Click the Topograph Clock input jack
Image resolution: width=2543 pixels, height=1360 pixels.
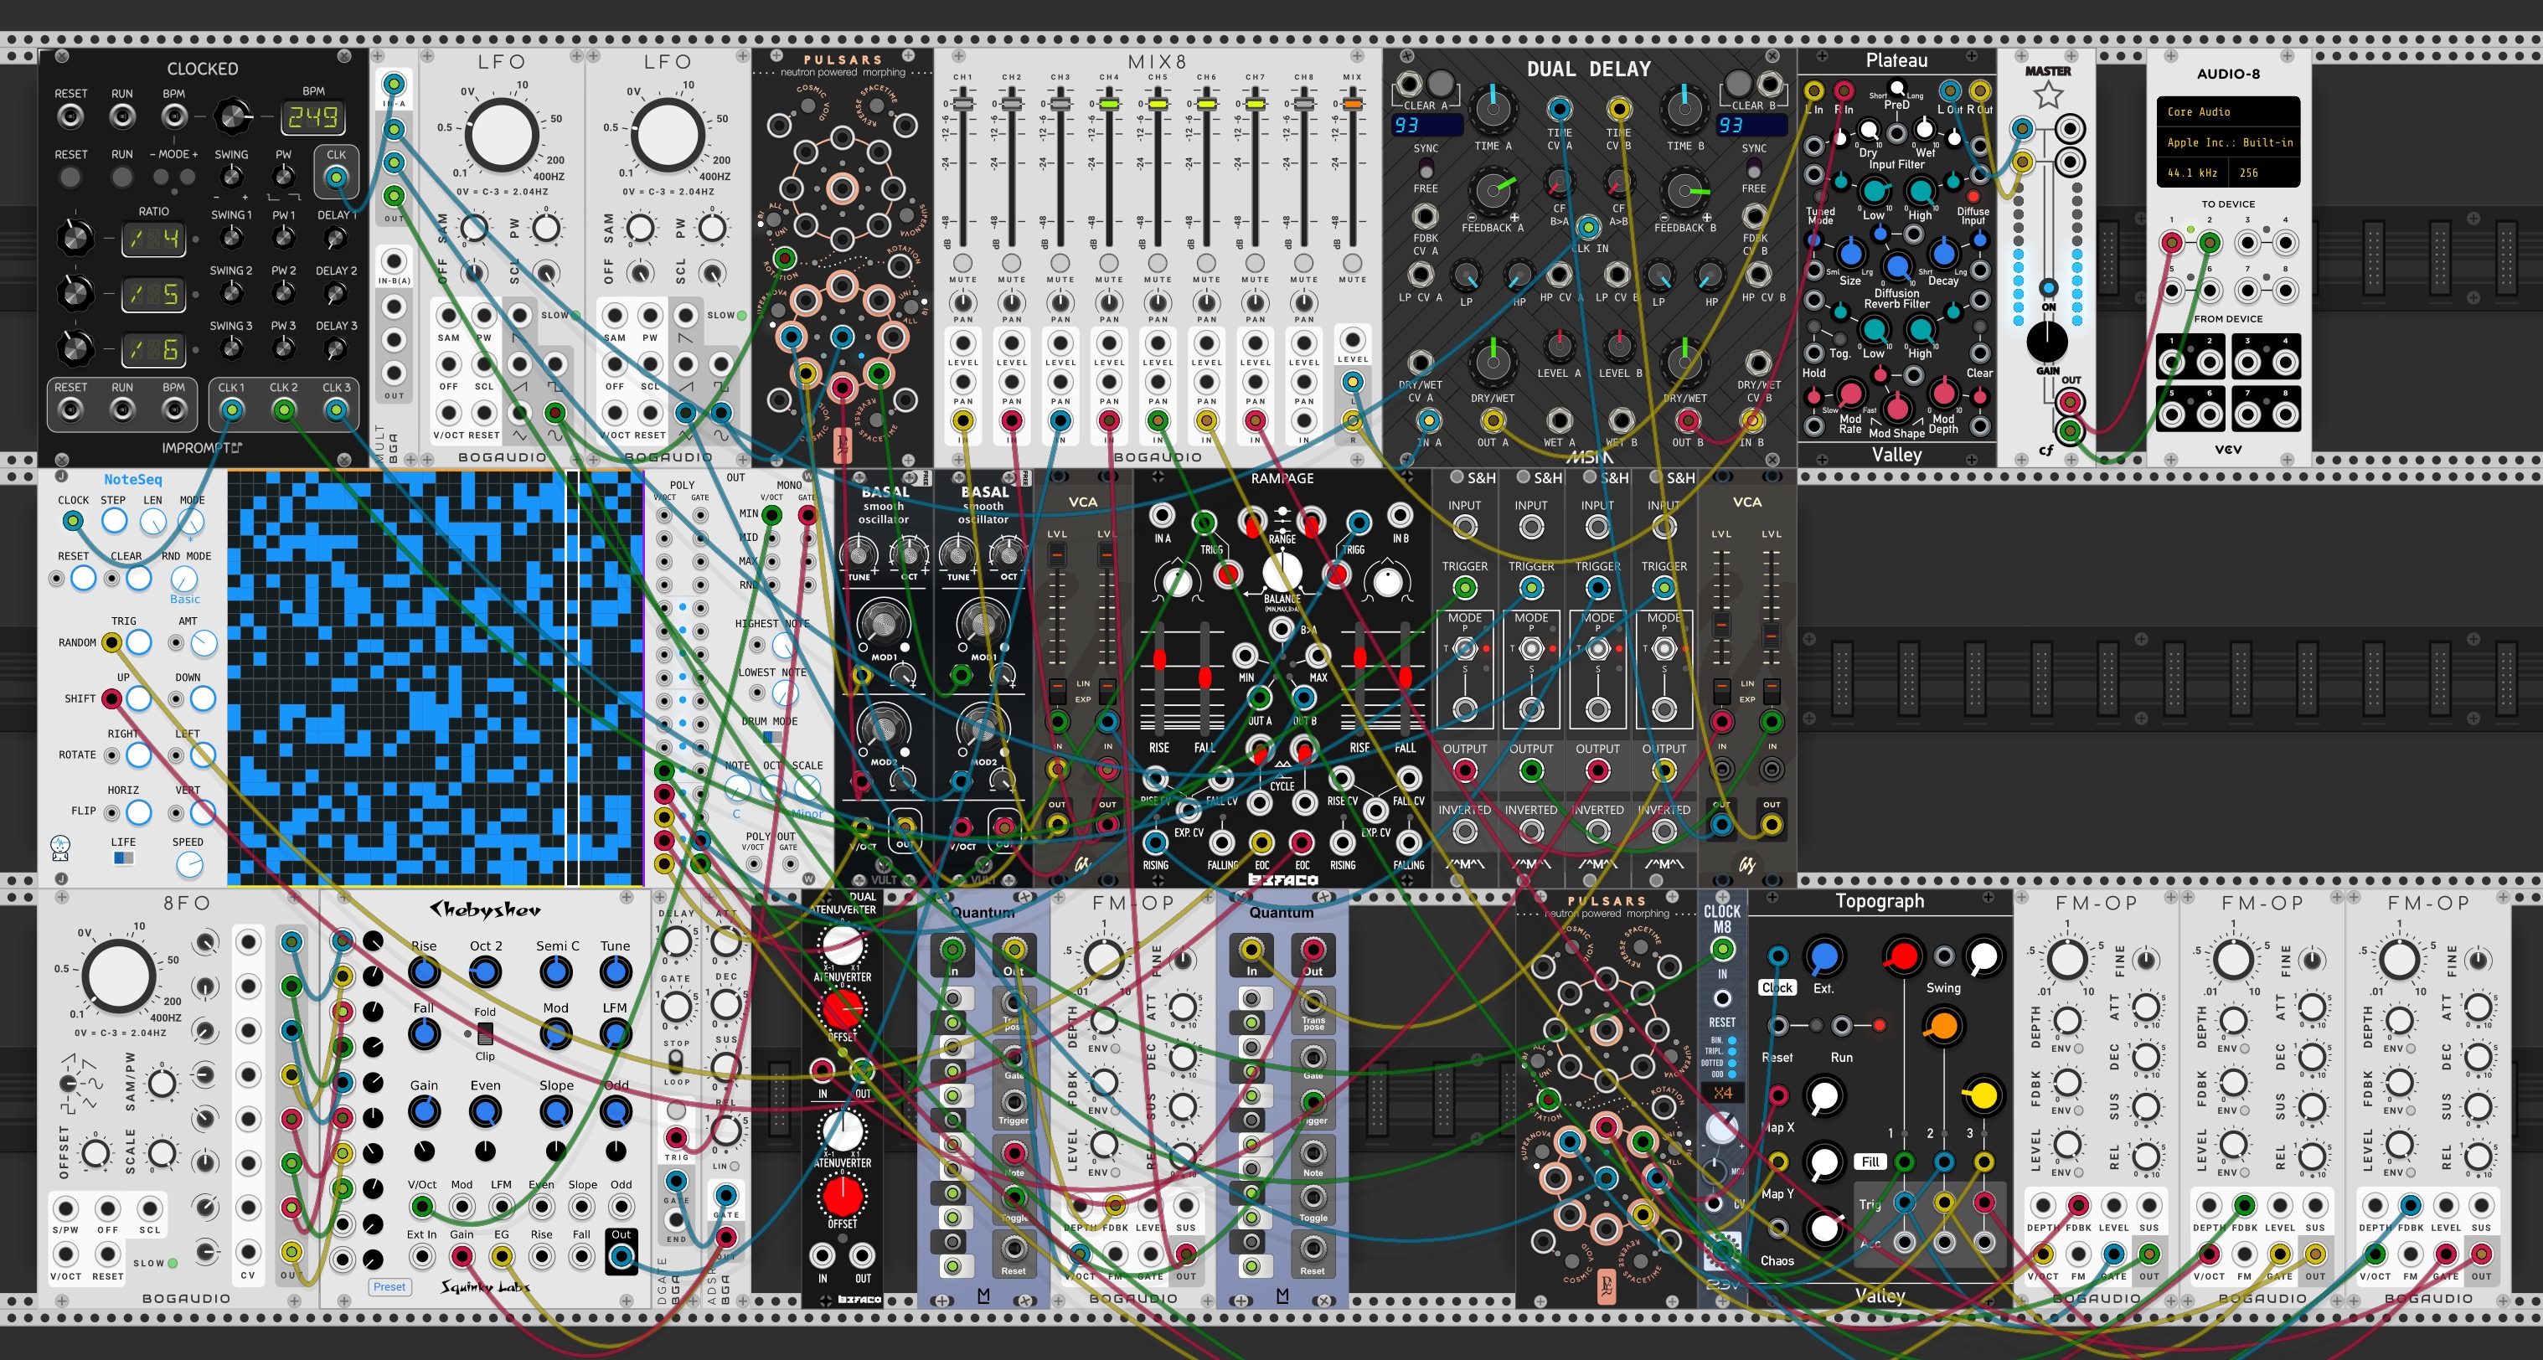1777,956
